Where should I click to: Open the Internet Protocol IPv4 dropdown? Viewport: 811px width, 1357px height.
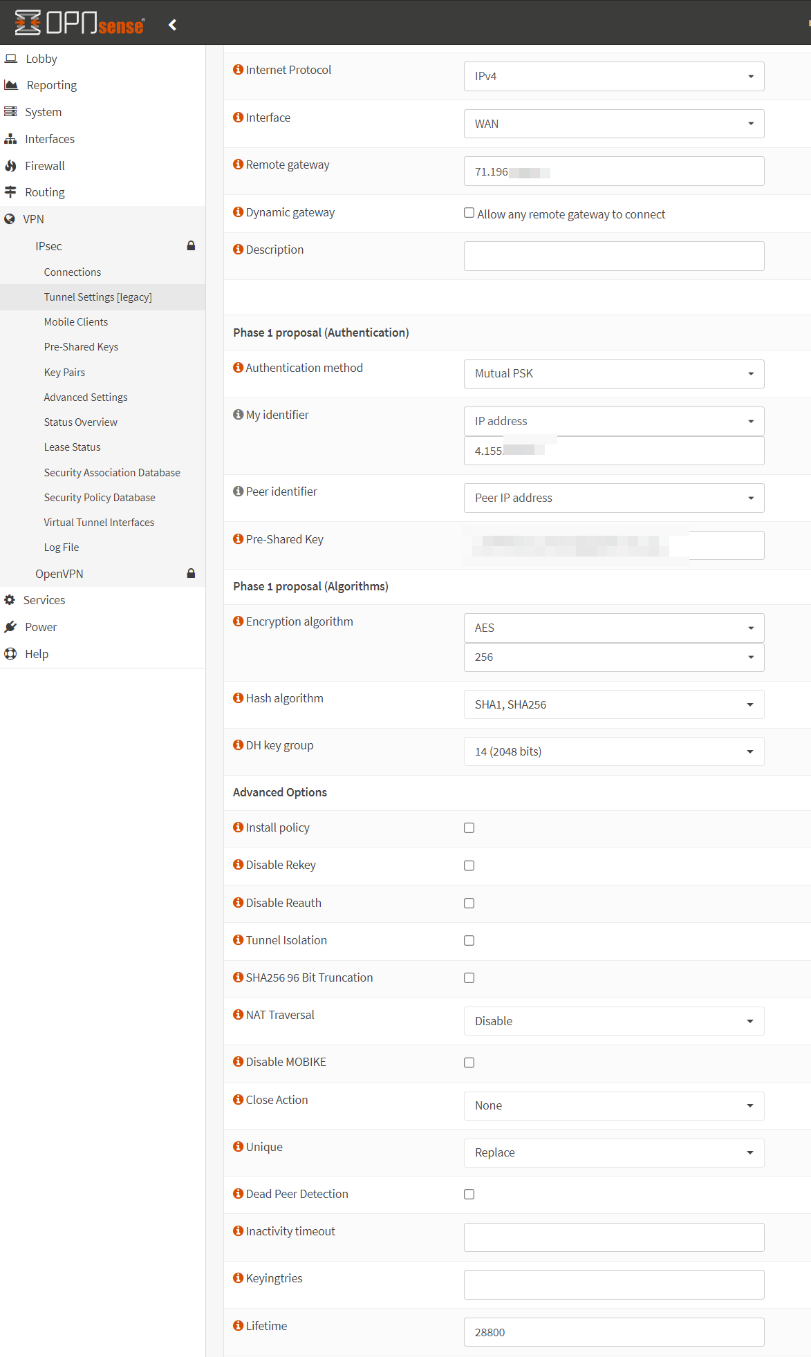(x=614, y=76)
